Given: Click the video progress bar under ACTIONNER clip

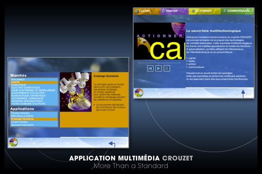Looking at the screenshot, I should [x=159, y=62].
